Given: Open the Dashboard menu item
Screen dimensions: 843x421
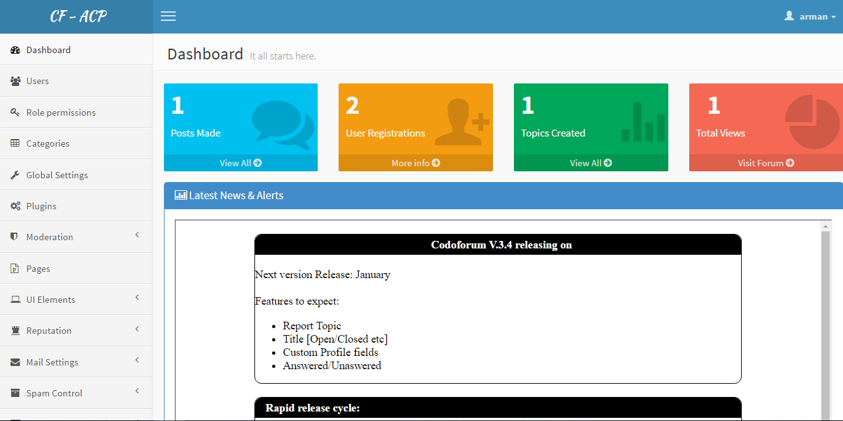Looking at the screenshot, I should coord(77,50).
